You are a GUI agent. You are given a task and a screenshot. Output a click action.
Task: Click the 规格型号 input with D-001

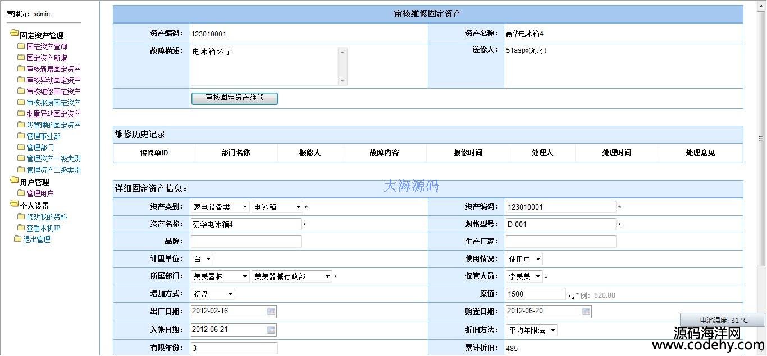[x=561, y=224]
